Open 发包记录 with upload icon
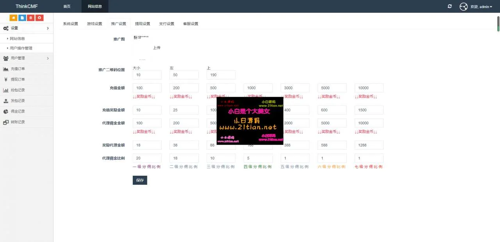This screenshot has width=500, height=242. tap(18, 101)
